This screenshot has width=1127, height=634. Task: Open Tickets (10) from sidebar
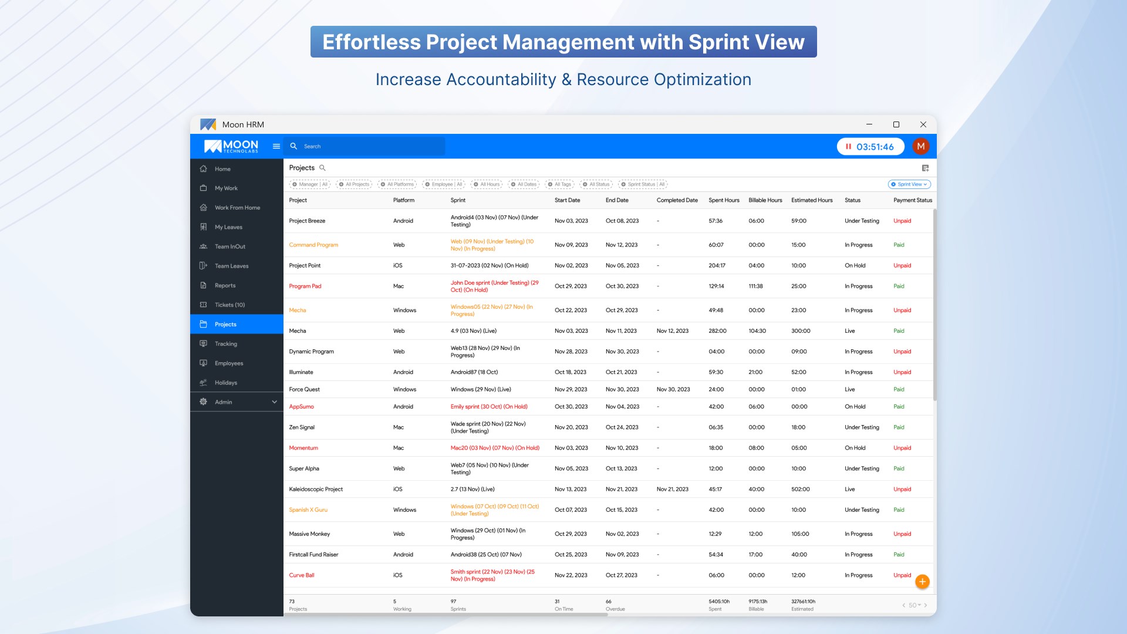(x=230, y=305)
